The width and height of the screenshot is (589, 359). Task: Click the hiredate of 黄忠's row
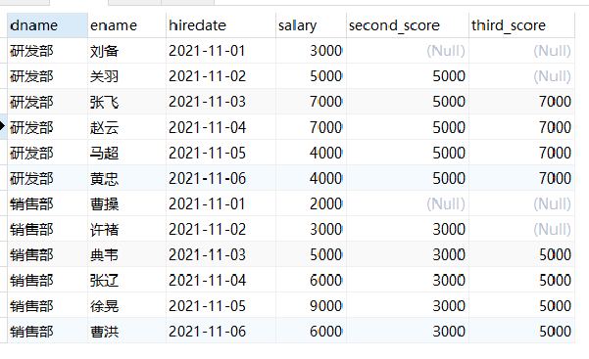point(221,178)
